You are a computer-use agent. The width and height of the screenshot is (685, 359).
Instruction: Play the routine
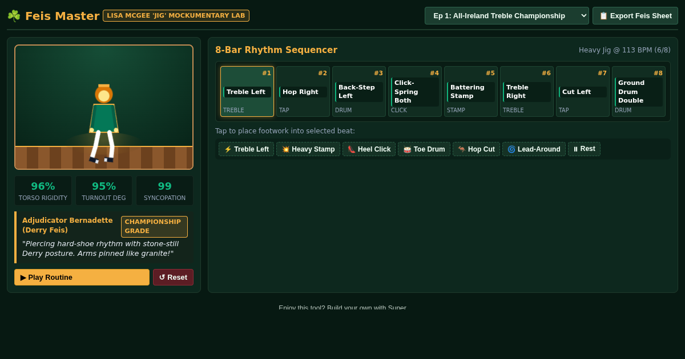(x=82, y=278)
